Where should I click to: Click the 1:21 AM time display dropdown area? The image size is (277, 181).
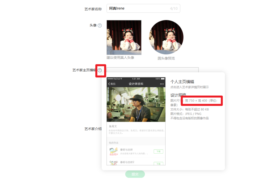(x=136, y=78)
